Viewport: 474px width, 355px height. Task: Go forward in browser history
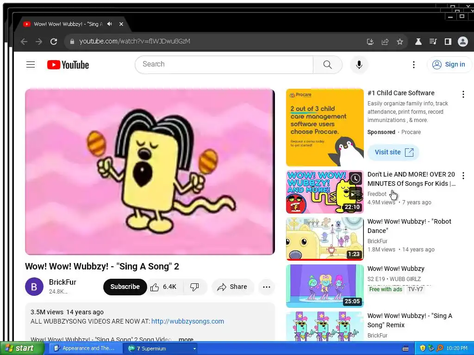pyautogui.click(x=39, y=42)
